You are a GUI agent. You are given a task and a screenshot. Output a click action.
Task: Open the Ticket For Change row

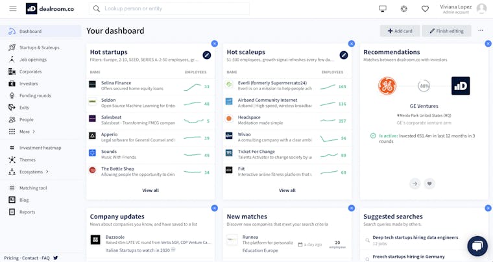click(287, 154)
